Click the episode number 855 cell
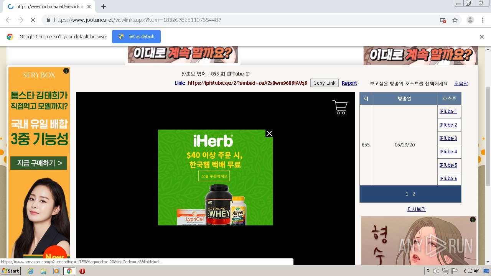The height and width of the screenshot is (276, 491). click(x=366, y=145)
